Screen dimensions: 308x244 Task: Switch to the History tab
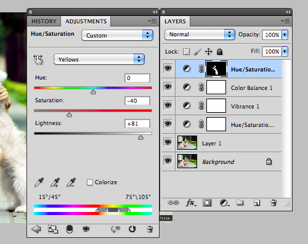pos(44,22)
